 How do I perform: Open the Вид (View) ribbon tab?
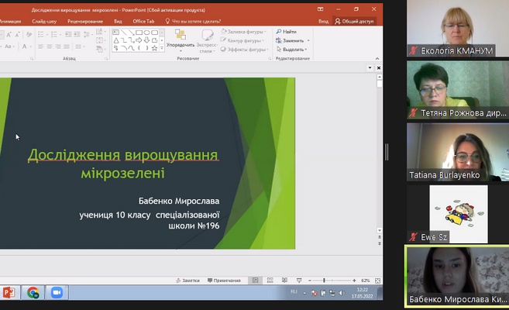pyautogui.click(x=118, y=21)
